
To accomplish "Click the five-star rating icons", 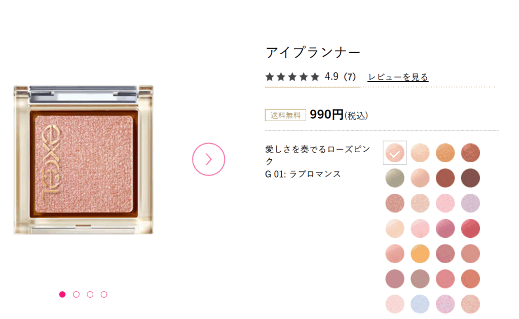I will 292,77.
